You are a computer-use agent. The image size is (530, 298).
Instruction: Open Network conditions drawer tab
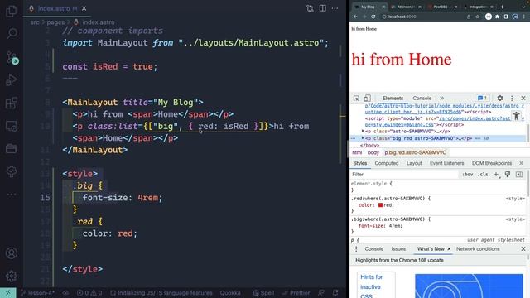click(x=478, y=249)
